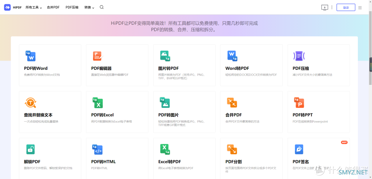Click the PDF转图片 green icon
Image resolution: width=372 pixels, height=179 pixels.
pyautogui.click(x=165, y=103)
